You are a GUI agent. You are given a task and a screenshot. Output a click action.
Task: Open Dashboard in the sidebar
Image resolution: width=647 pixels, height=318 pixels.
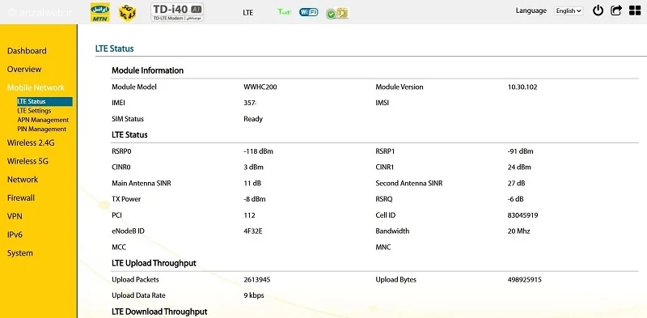(27, 51)
